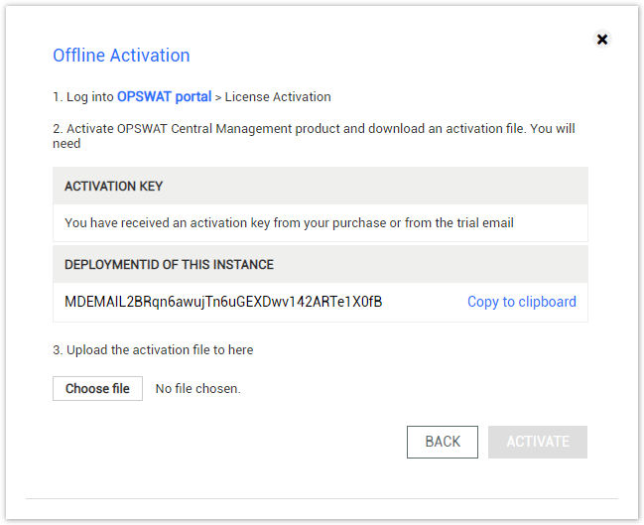This screenshot has height=525, width=644.
Task: Click the greyed-out ACTIVATE button
Action: (x=538, y=442)
